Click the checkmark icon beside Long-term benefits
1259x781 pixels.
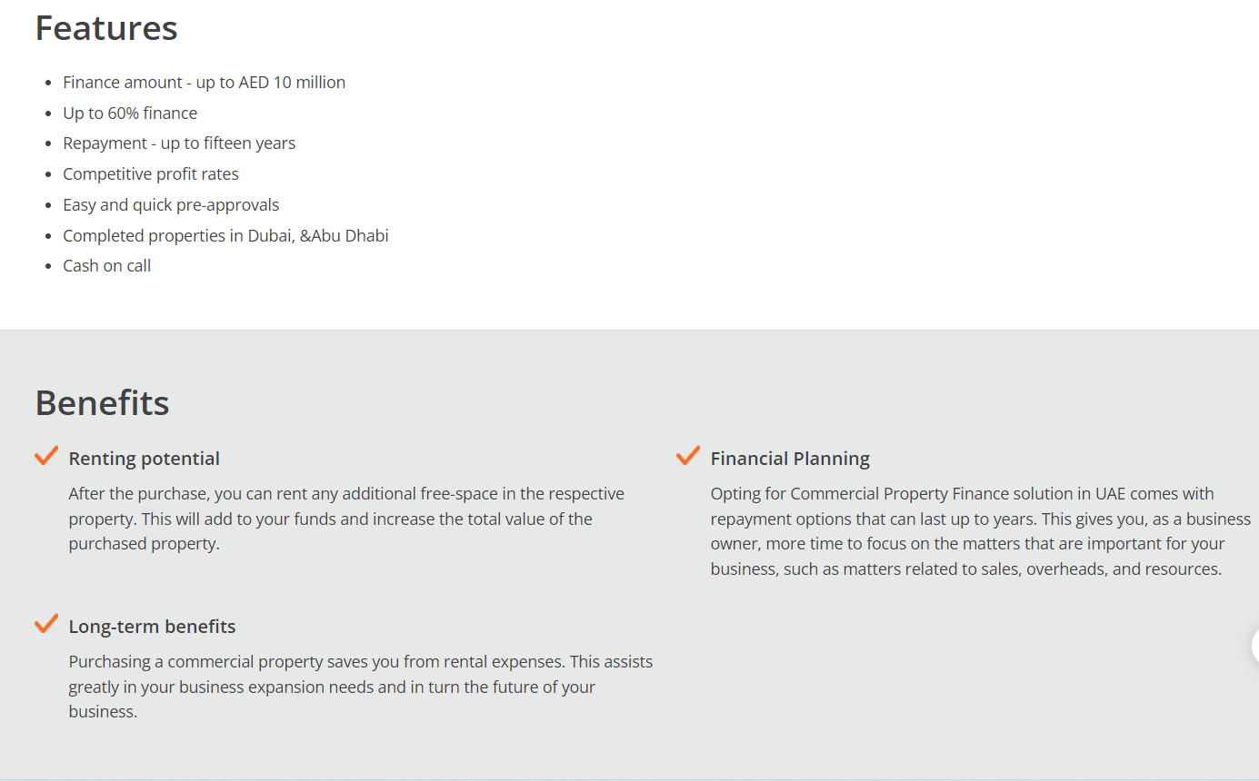click(46, 624)
